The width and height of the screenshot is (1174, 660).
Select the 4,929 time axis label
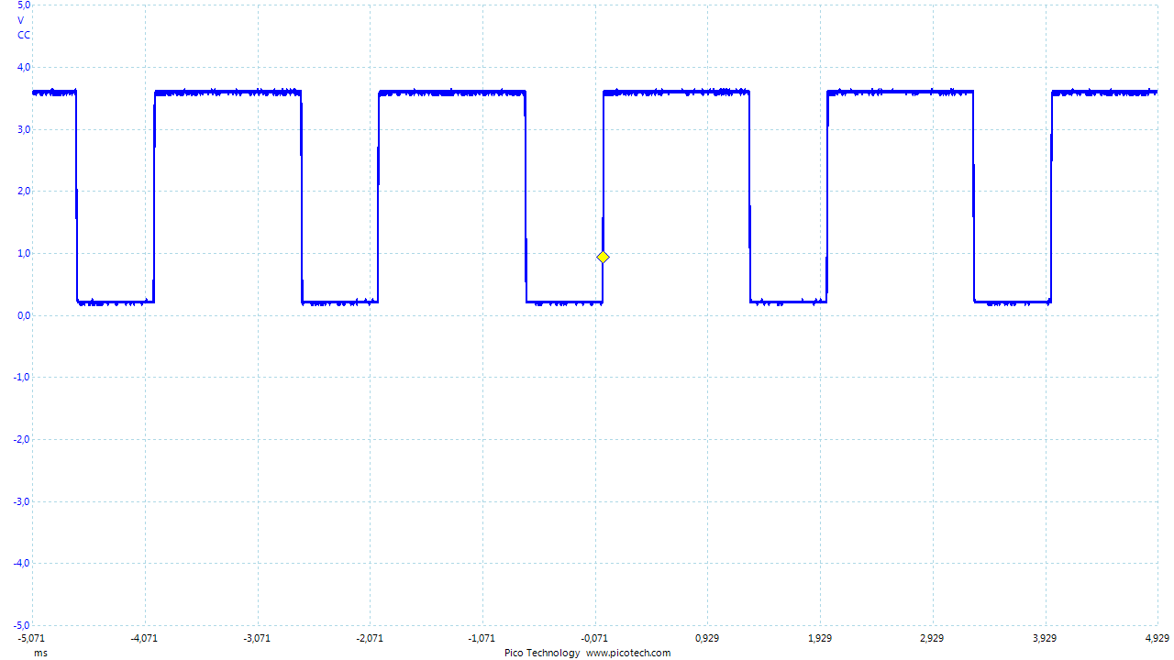point(1156,638)
